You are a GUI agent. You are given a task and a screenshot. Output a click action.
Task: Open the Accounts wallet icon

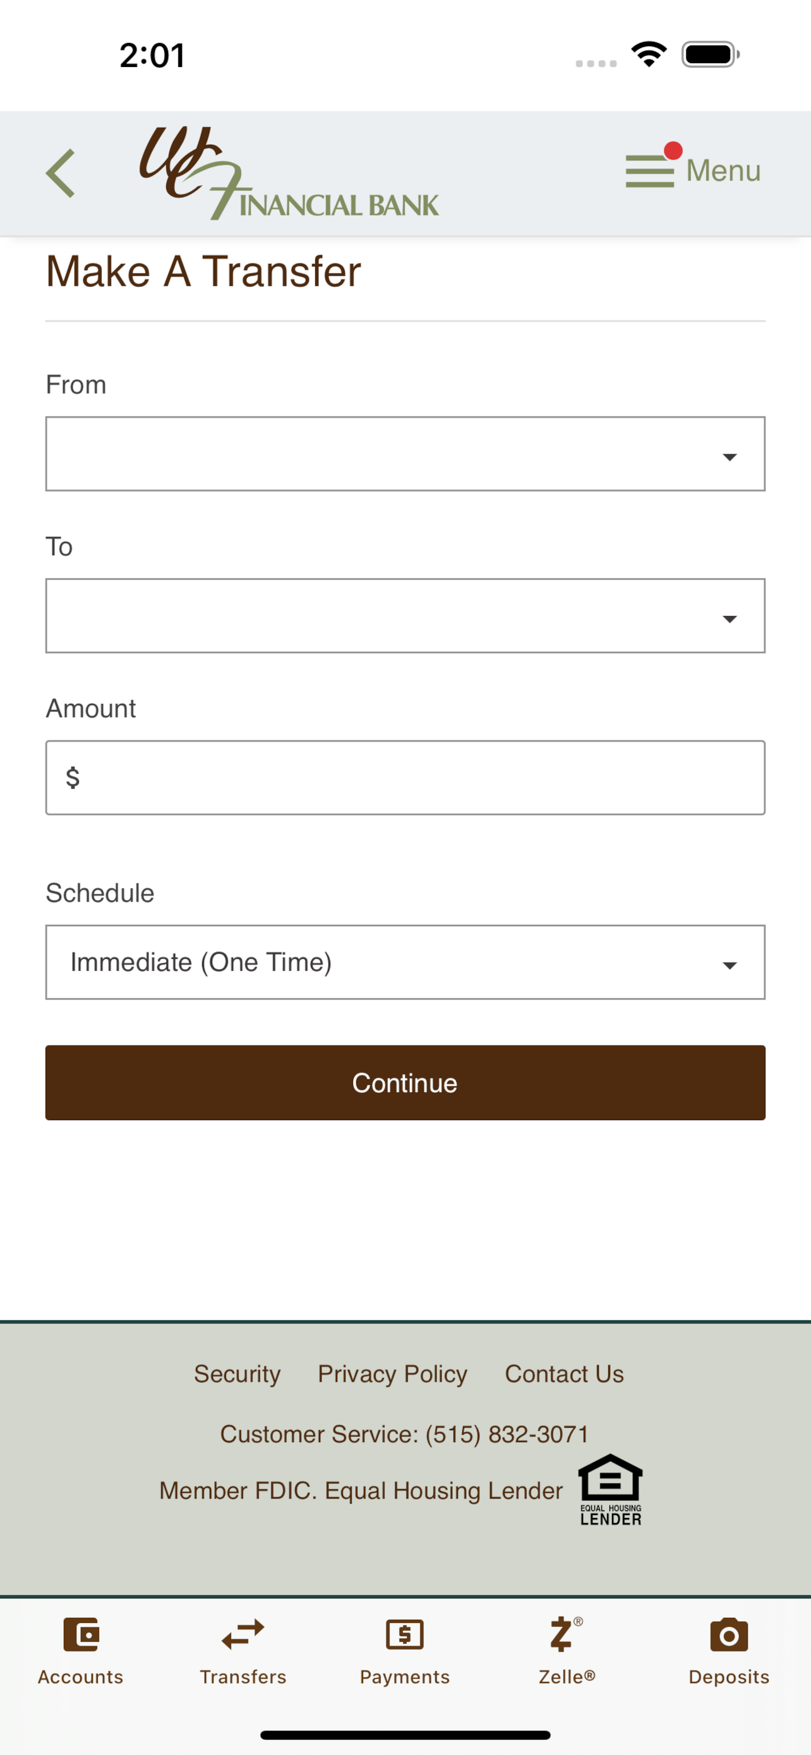(81, 1634)
